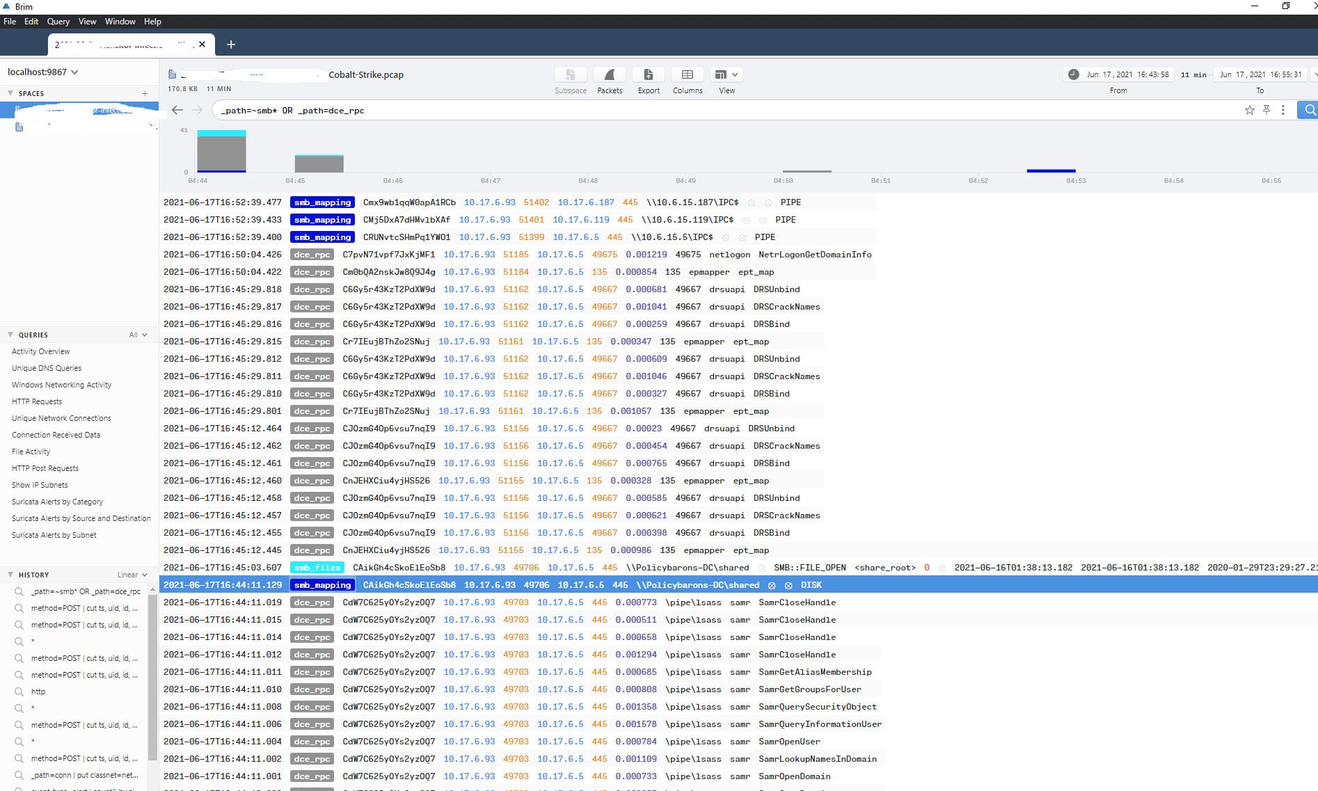Screen dimensions: 1318x791
Task: Click the history search icon for http
Action: [19, 692]
